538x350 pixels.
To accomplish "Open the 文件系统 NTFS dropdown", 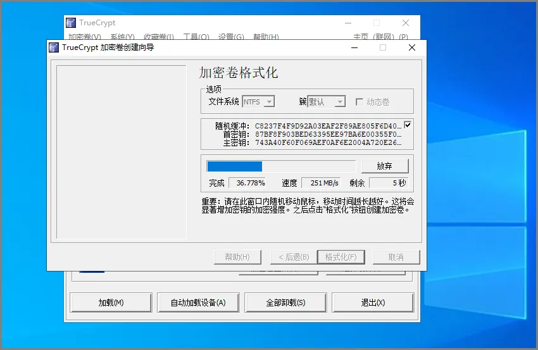I will click(258, 102).
